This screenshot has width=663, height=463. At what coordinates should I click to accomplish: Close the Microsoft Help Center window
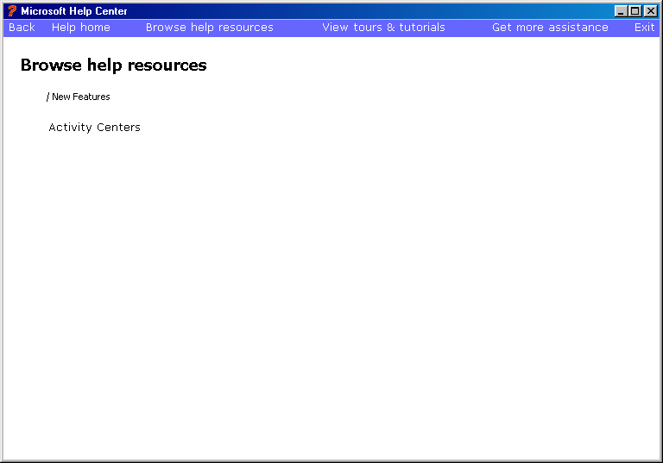(x=651, y=11)
